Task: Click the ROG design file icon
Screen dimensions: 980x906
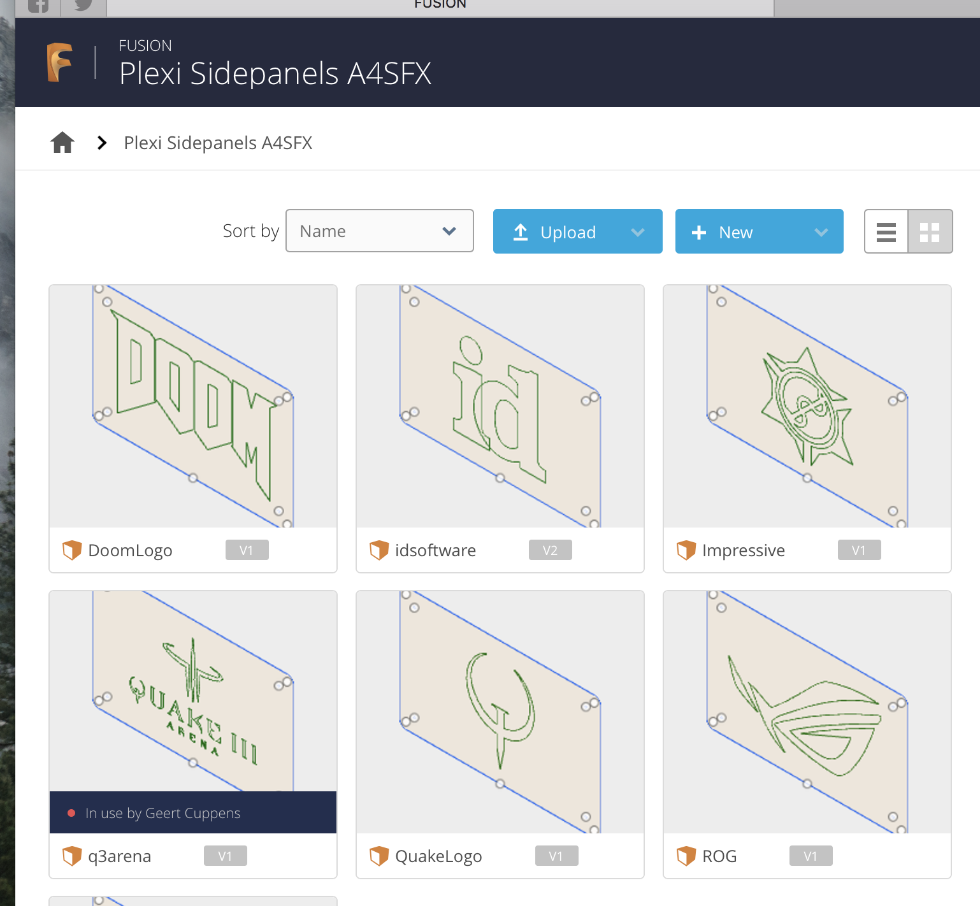Action: click(x=686, y=856)
